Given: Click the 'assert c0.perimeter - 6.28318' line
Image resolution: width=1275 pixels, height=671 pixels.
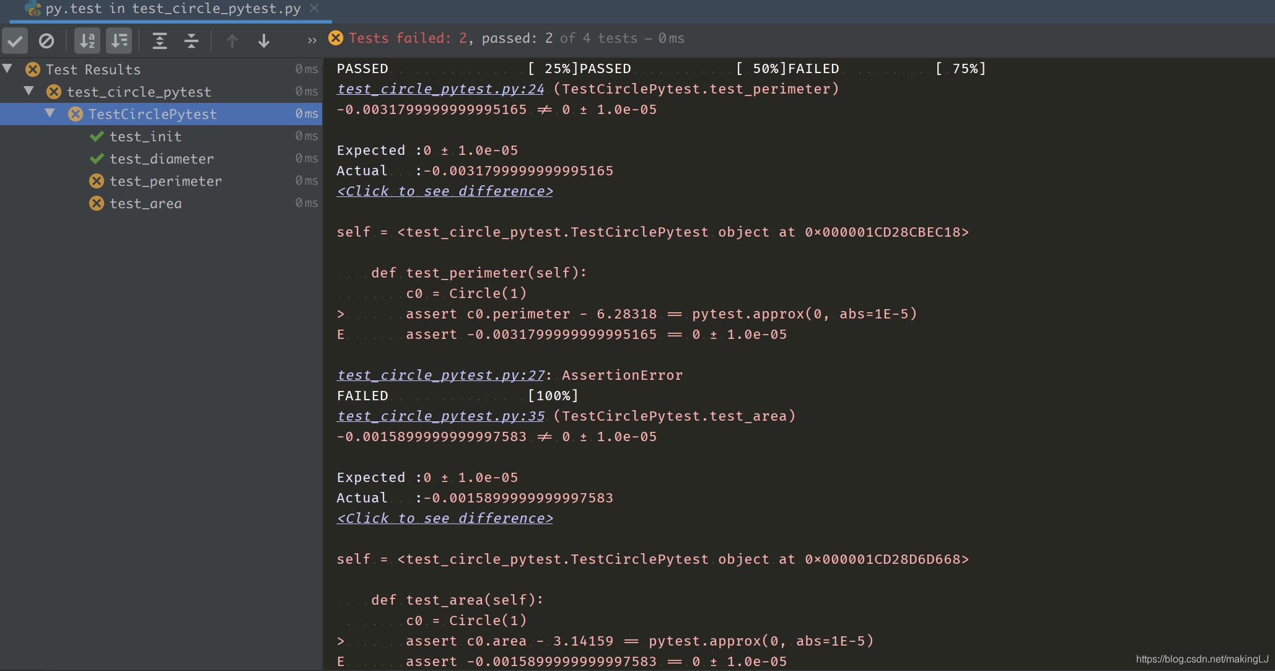Looking at the screenshot, I should [661, 314].
